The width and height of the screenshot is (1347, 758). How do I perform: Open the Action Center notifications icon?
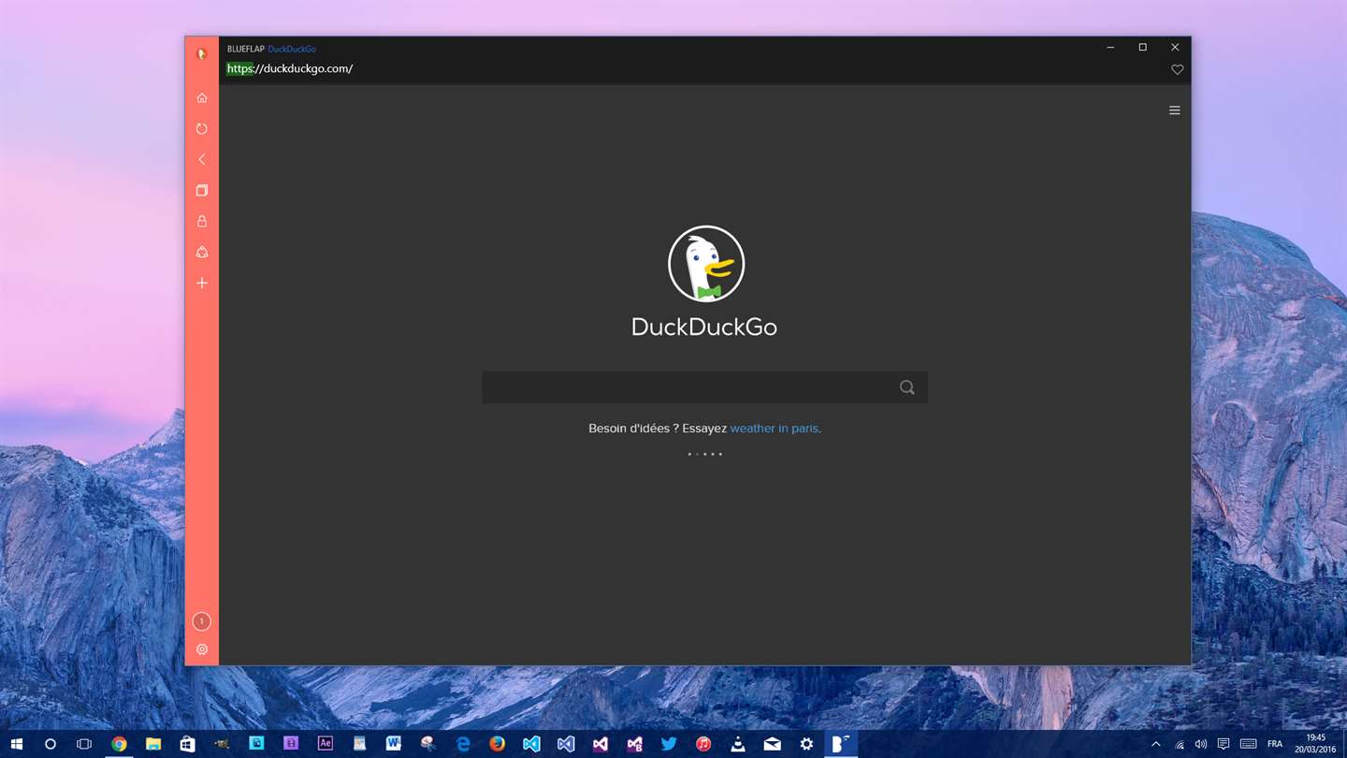pyautogui.click(x=1224, y=744)
